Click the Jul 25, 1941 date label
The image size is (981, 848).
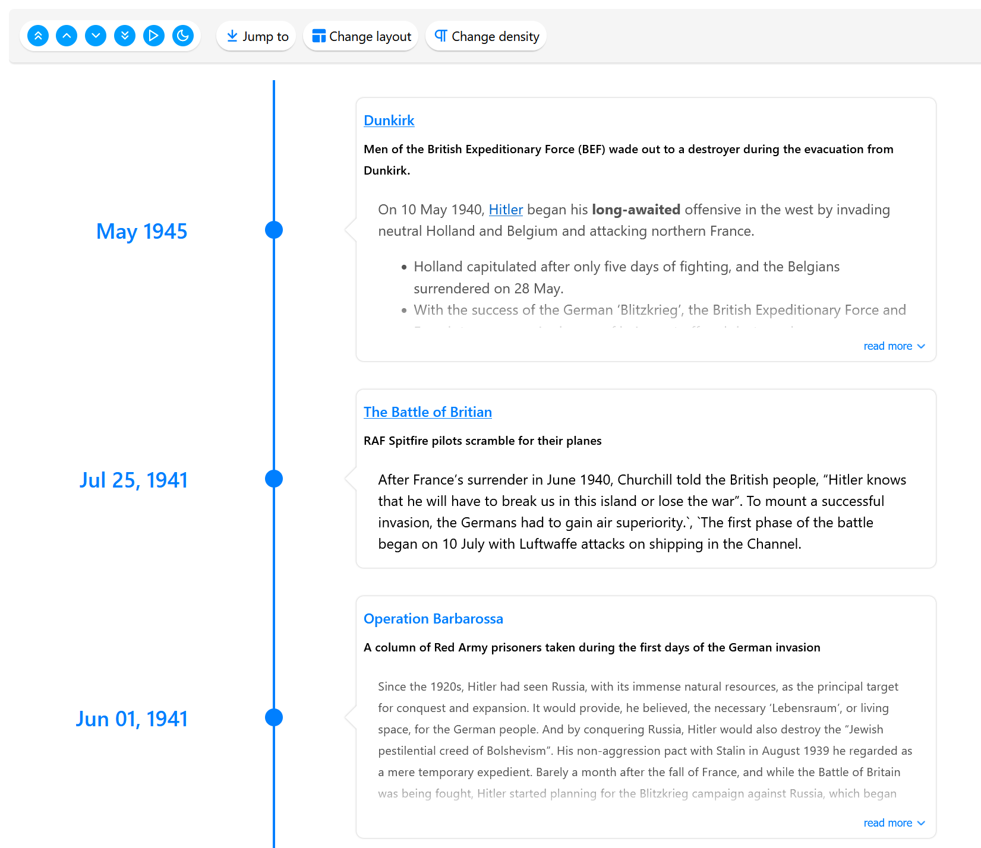click(134, 480)
